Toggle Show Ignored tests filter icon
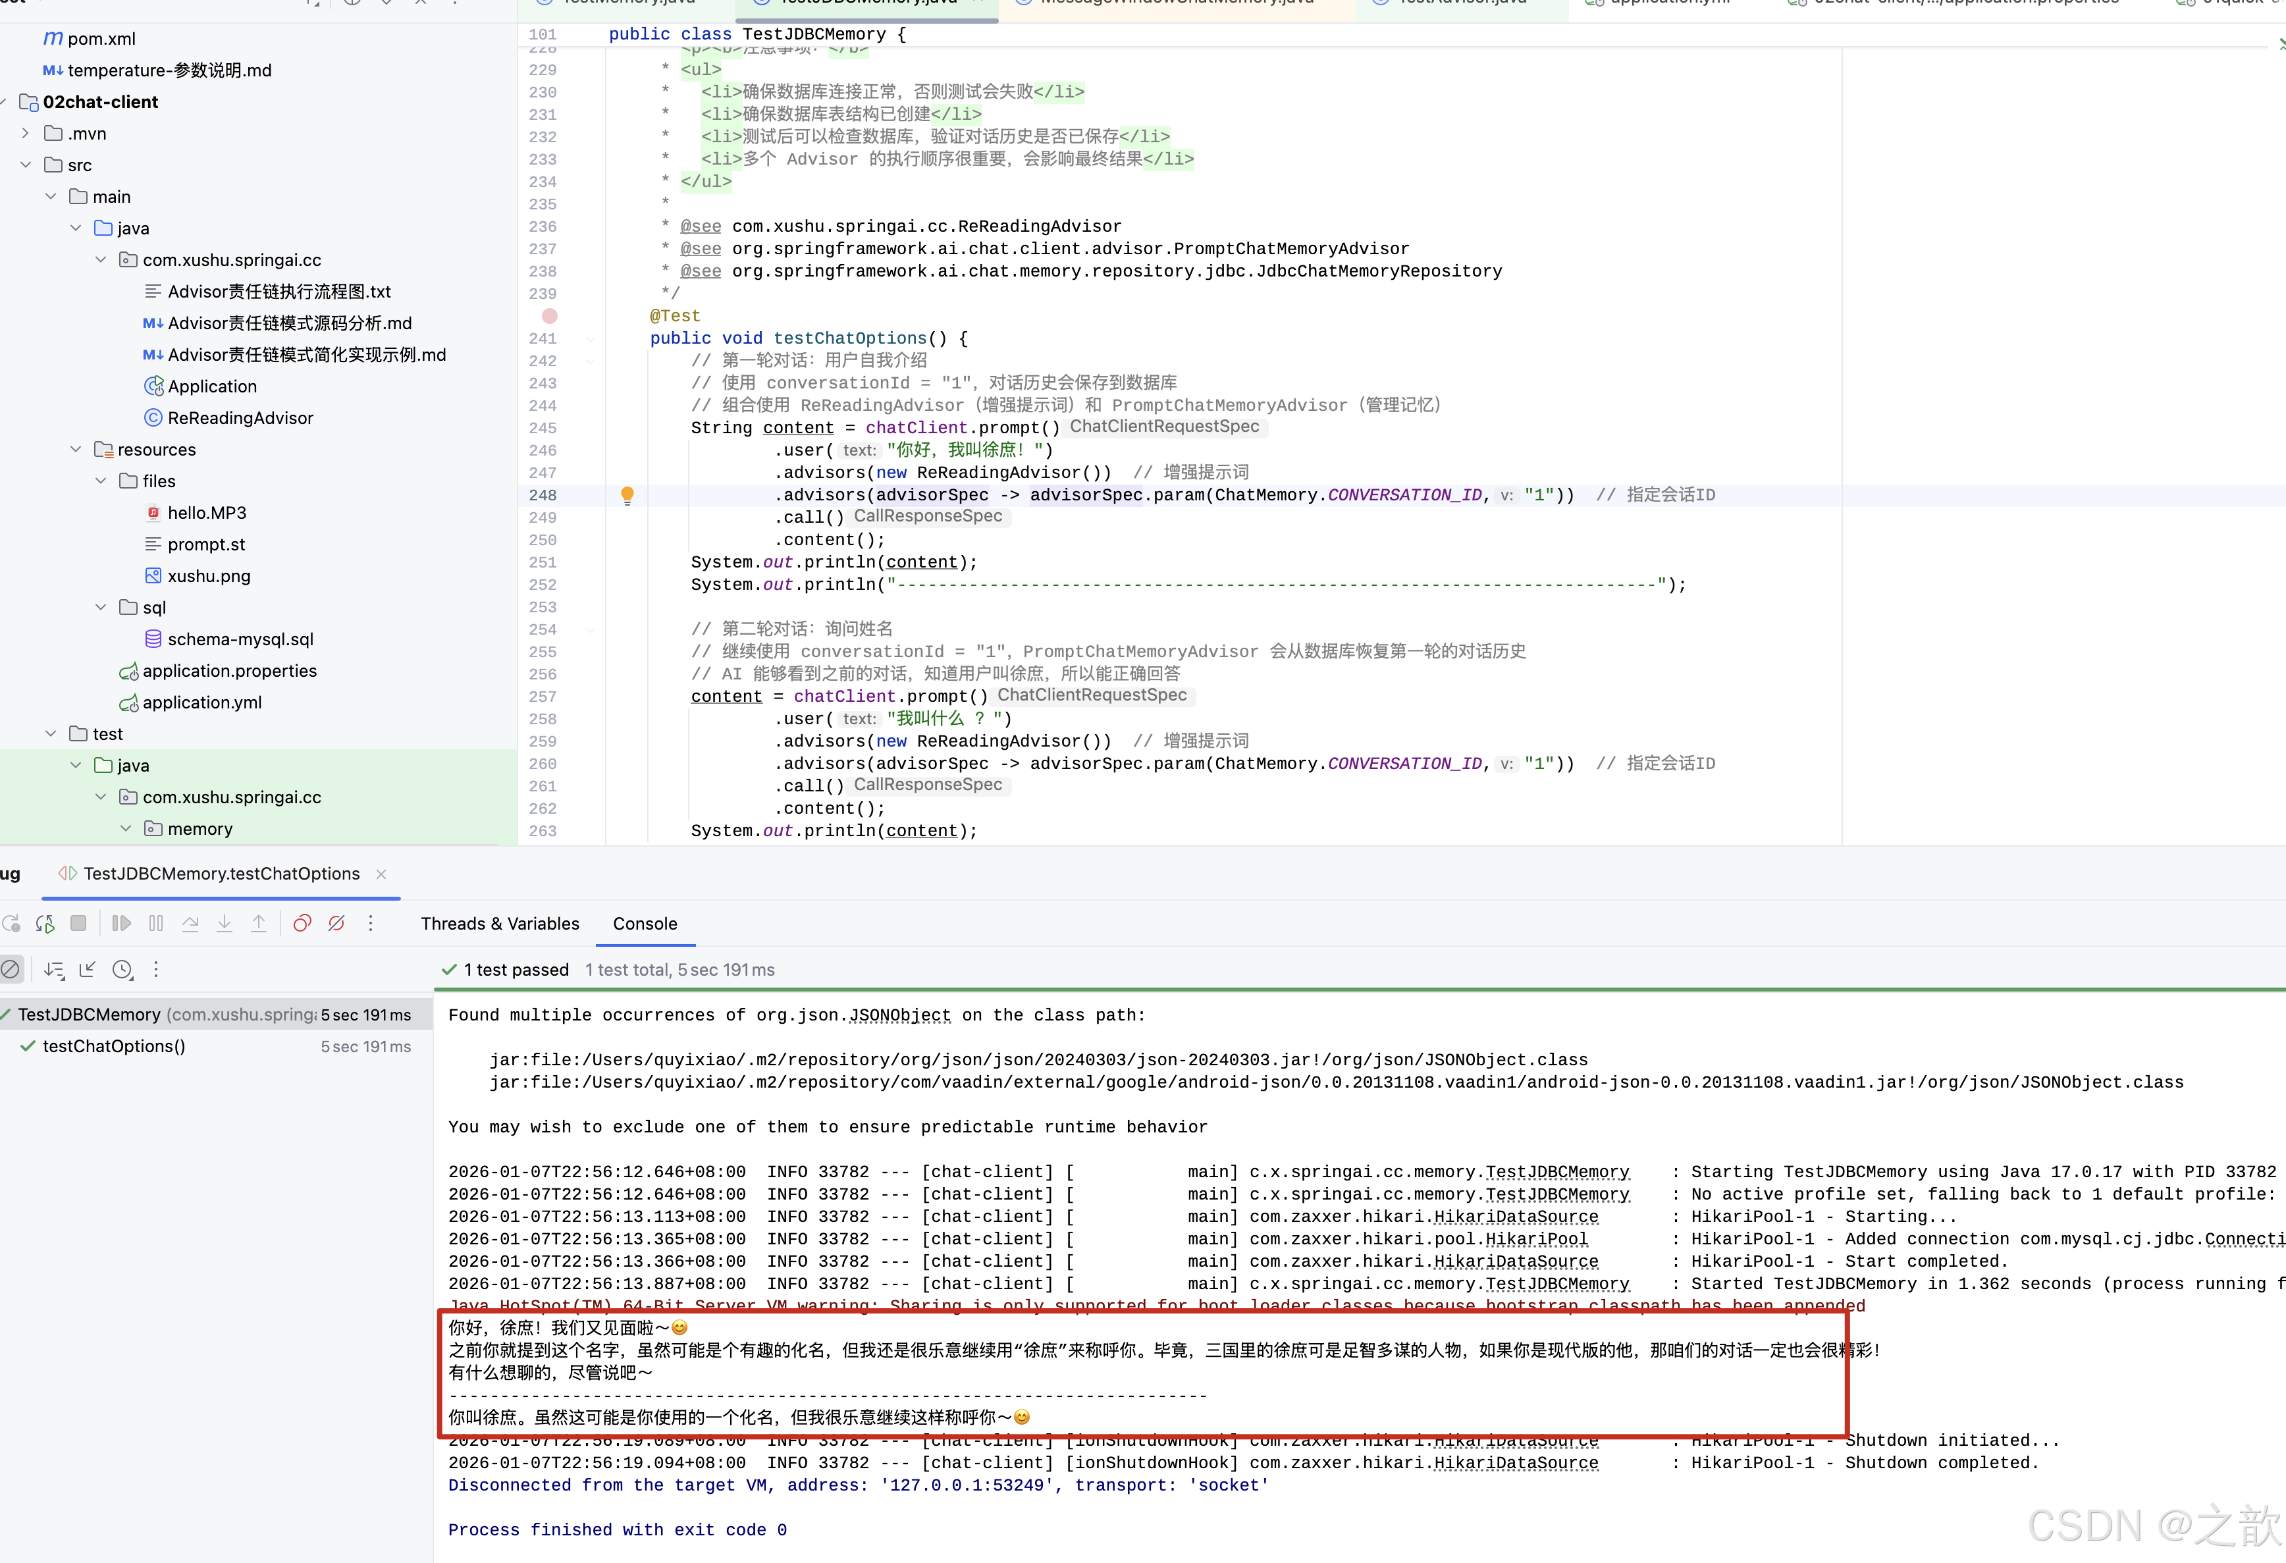Screen dimensions: 2286x1563 [x=11, y=970]
